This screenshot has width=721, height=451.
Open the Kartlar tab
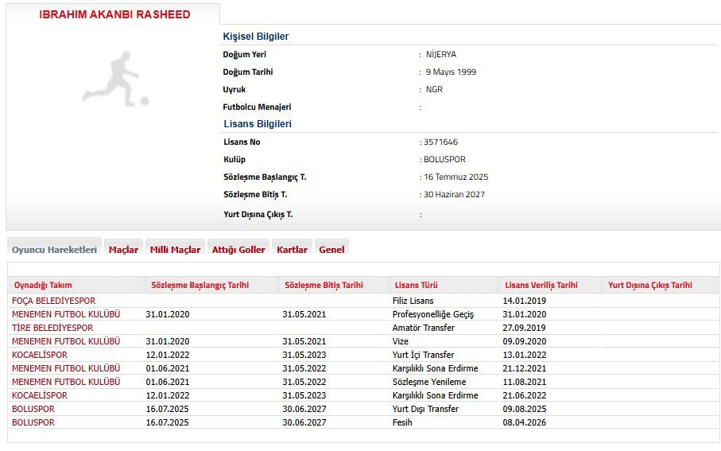(x=292, y=250)
